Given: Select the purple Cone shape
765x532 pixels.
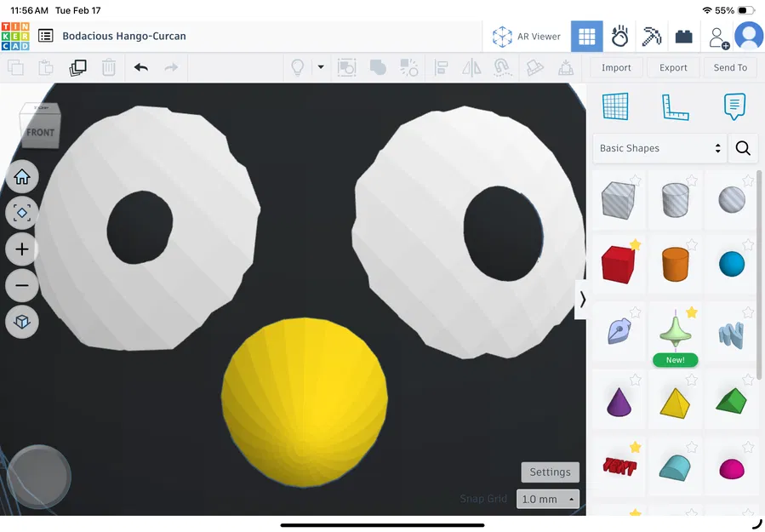Looking at the screenshot, I should pyautogui.click(x=619, y=402).
